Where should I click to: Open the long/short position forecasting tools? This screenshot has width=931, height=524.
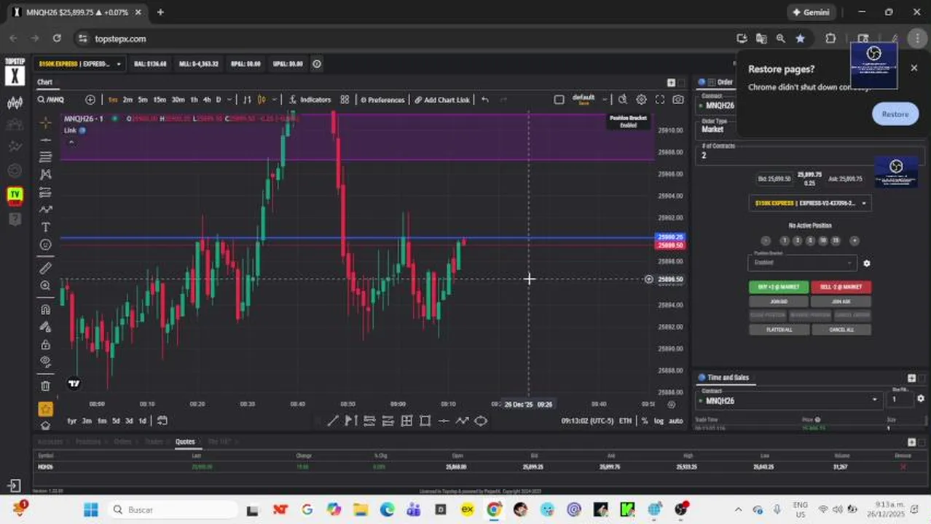click(45, 192)
